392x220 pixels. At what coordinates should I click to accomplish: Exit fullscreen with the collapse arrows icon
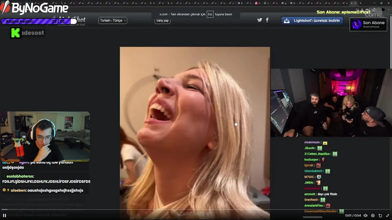click(387, 215)
